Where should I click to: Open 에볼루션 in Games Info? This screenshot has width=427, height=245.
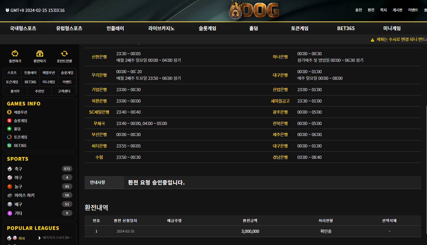20,112
